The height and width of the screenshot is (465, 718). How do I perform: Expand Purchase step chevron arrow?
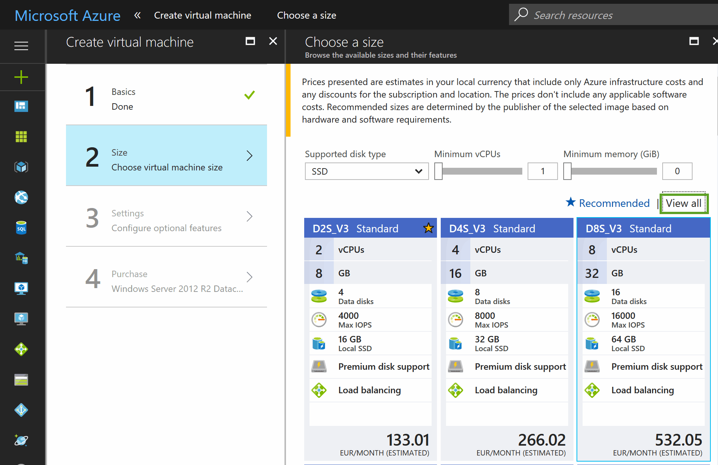pyautogui.click(x=249, y=277)
